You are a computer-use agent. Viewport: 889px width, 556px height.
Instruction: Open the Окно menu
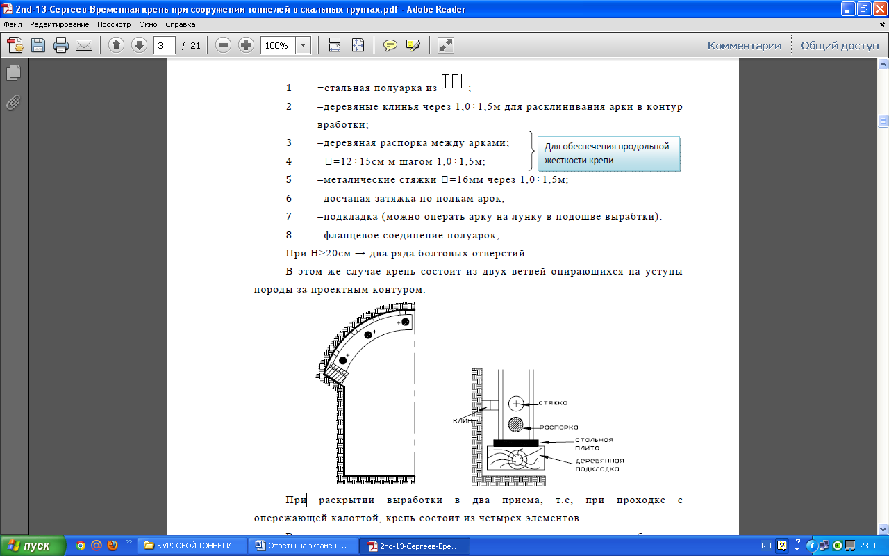click(148, 24)
